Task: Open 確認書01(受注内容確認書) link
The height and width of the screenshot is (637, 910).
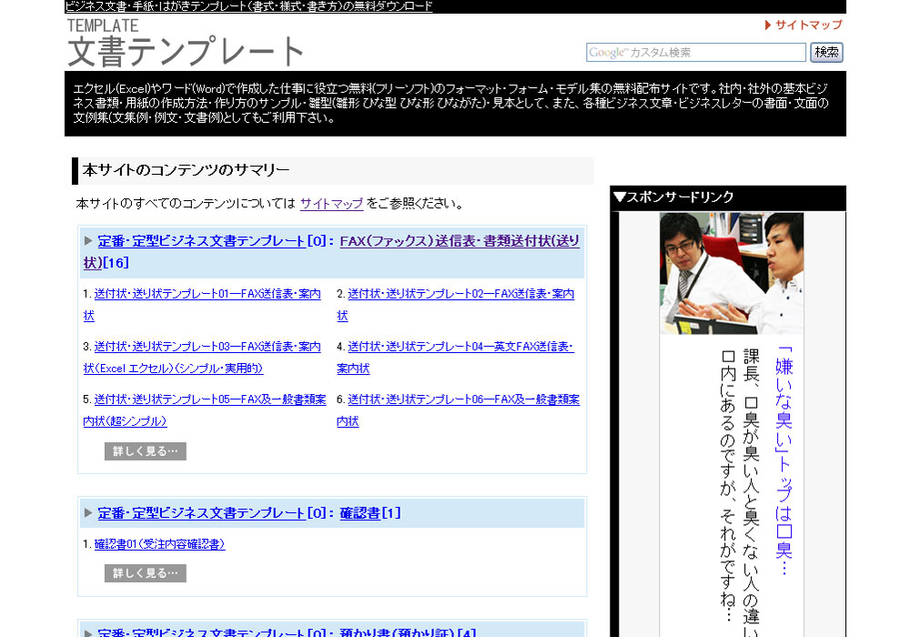Action: tap(159, 544)
